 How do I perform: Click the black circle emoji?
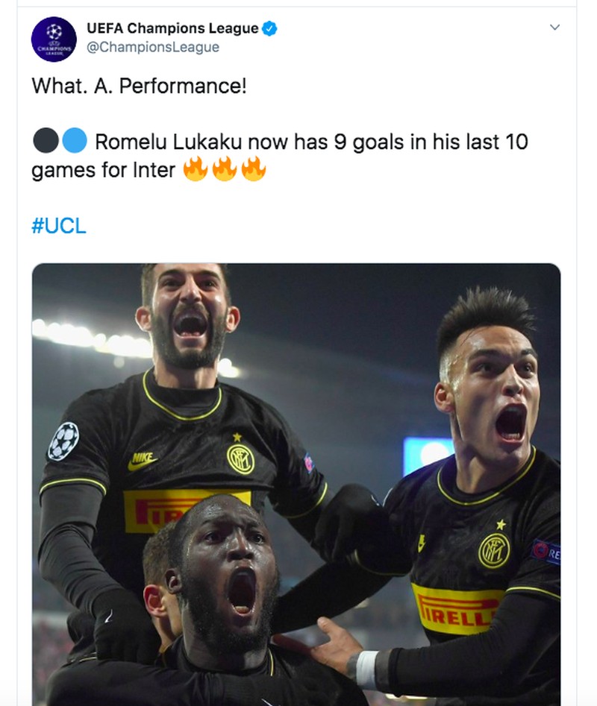click(x=46, y=141)
